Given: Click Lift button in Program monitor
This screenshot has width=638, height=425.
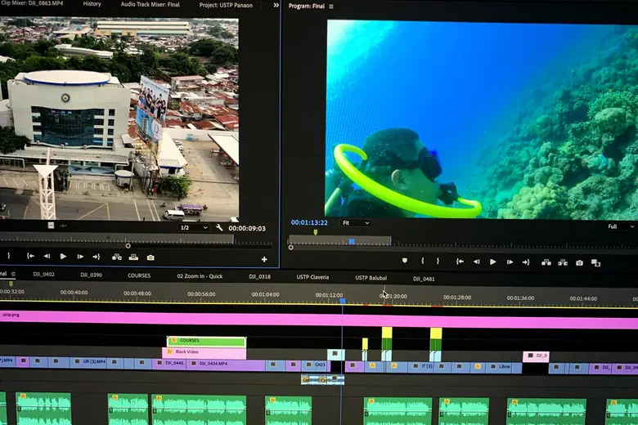Looking at the screenshot, I should coord(546,262).
